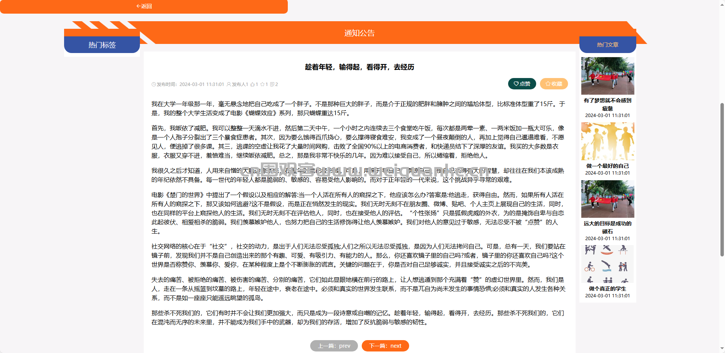The width and height of the screenshot is (725, 353).
Task: Click the article title 趁着年轻，输得起
Action: (x=359, y=67)
